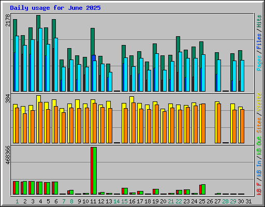
Task: Click the Files legend label
Action: point(259,41)
